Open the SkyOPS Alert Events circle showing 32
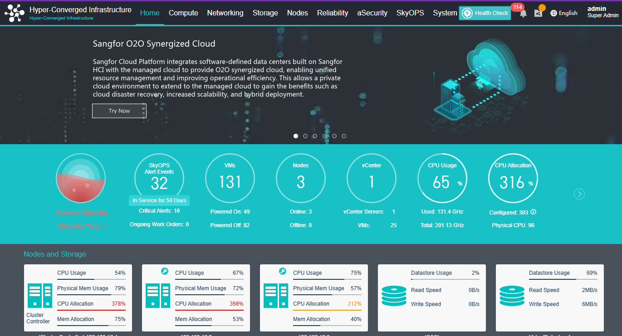The width and height of the screenshot is (622, 336). (159, 178)
